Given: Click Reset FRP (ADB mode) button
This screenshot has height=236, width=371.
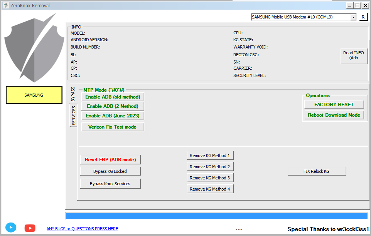Looking at the screenshot, I should [111, 160].
